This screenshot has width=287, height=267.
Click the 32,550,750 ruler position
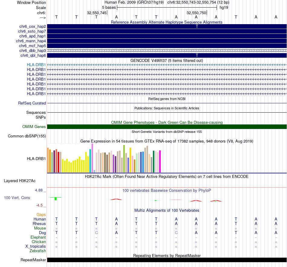pos(196,13)
